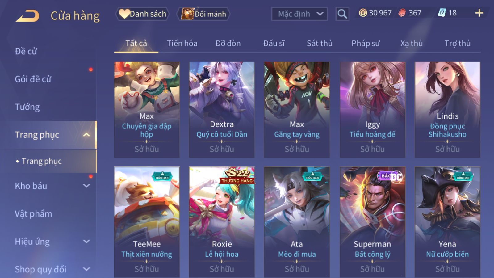The width and height of the screenshot is (494, 278).
Task: Open the Mặc định sort dropdown
Action: (x=299, y=14)
